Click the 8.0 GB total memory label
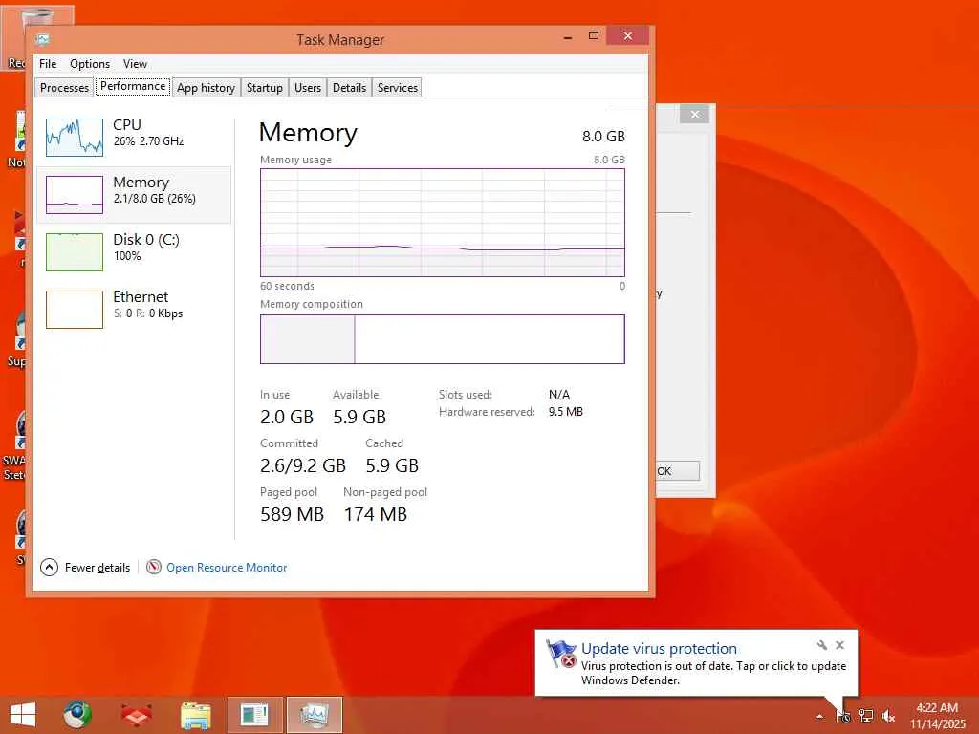The image size is (979, 734). point(603,136)
